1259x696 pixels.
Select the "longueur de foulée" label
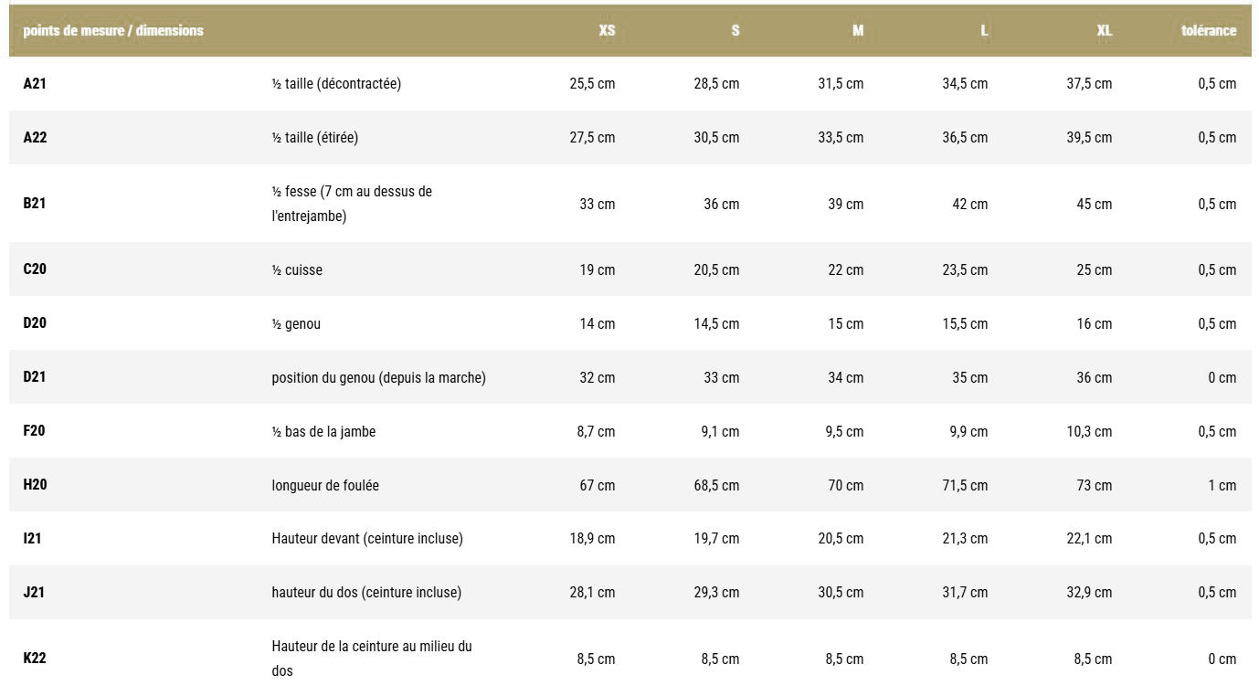click(324, 485)
